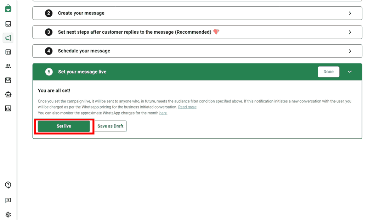The height and width of the screenshot is (220, 391).
Task: Open the 'here' WhatsApp charges link
Action: click(163, 113)
